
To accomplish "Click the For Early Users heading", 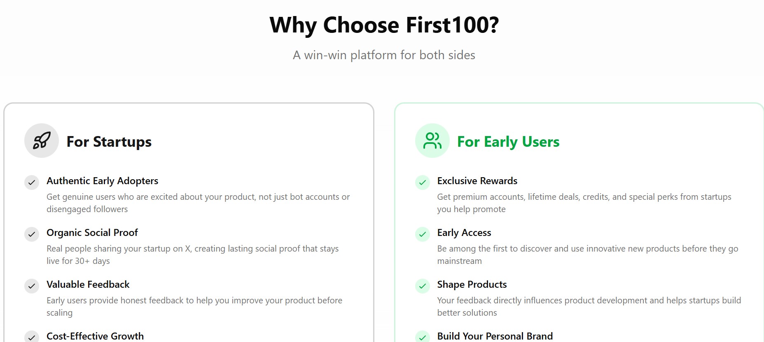I will [x=508, y=142].
